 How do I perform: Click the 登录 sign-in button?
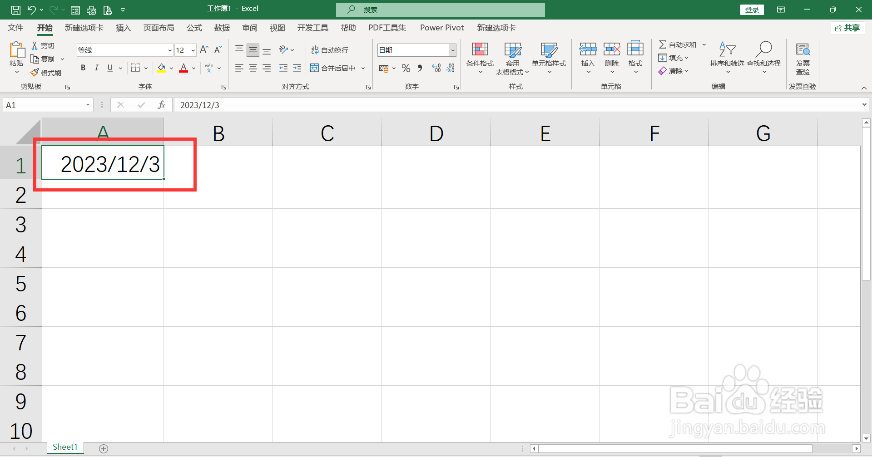coord(752,10)
